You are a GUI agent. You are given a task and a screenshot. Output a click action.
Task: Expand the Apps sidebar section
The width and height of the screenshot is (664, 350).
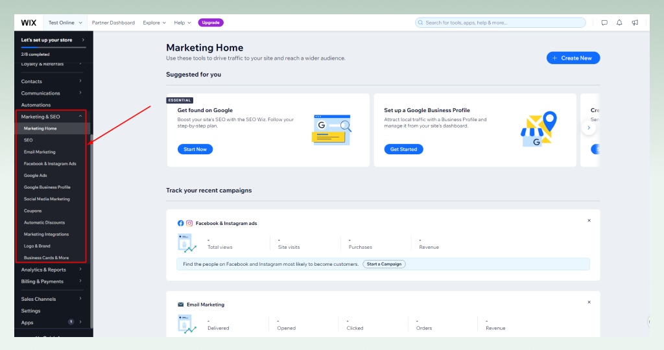point(51,323)
